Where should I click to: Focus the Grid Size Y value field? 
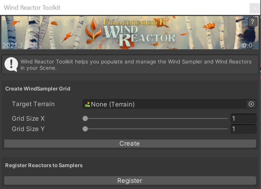pyautogui.click(x=243, y=129)
